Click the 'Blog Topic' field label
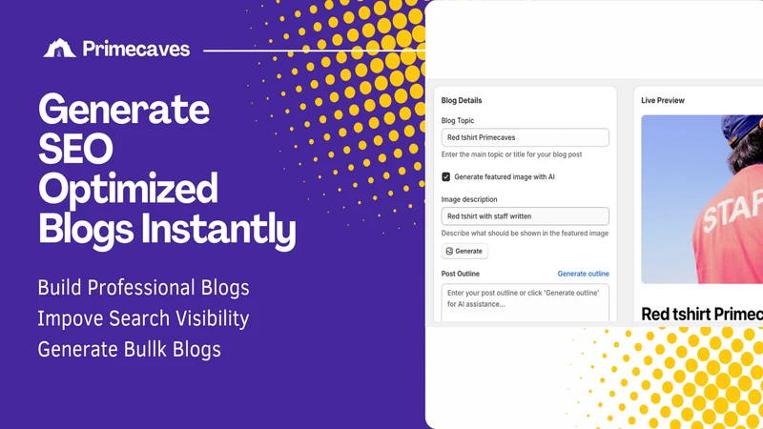Screen dimensions: 763x429 click(458, 121)
